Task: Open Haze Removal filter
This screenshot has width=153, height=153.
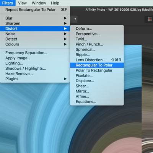Action: click(35, 73)
